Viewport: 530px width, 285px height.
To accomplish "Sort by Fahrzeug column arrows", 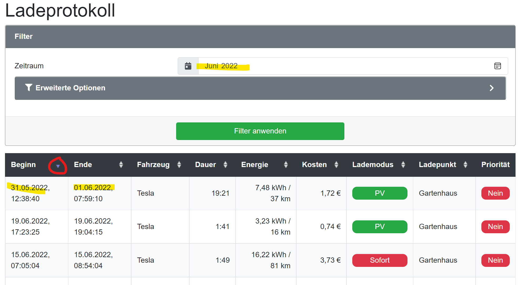I will [x=179, y=165].
